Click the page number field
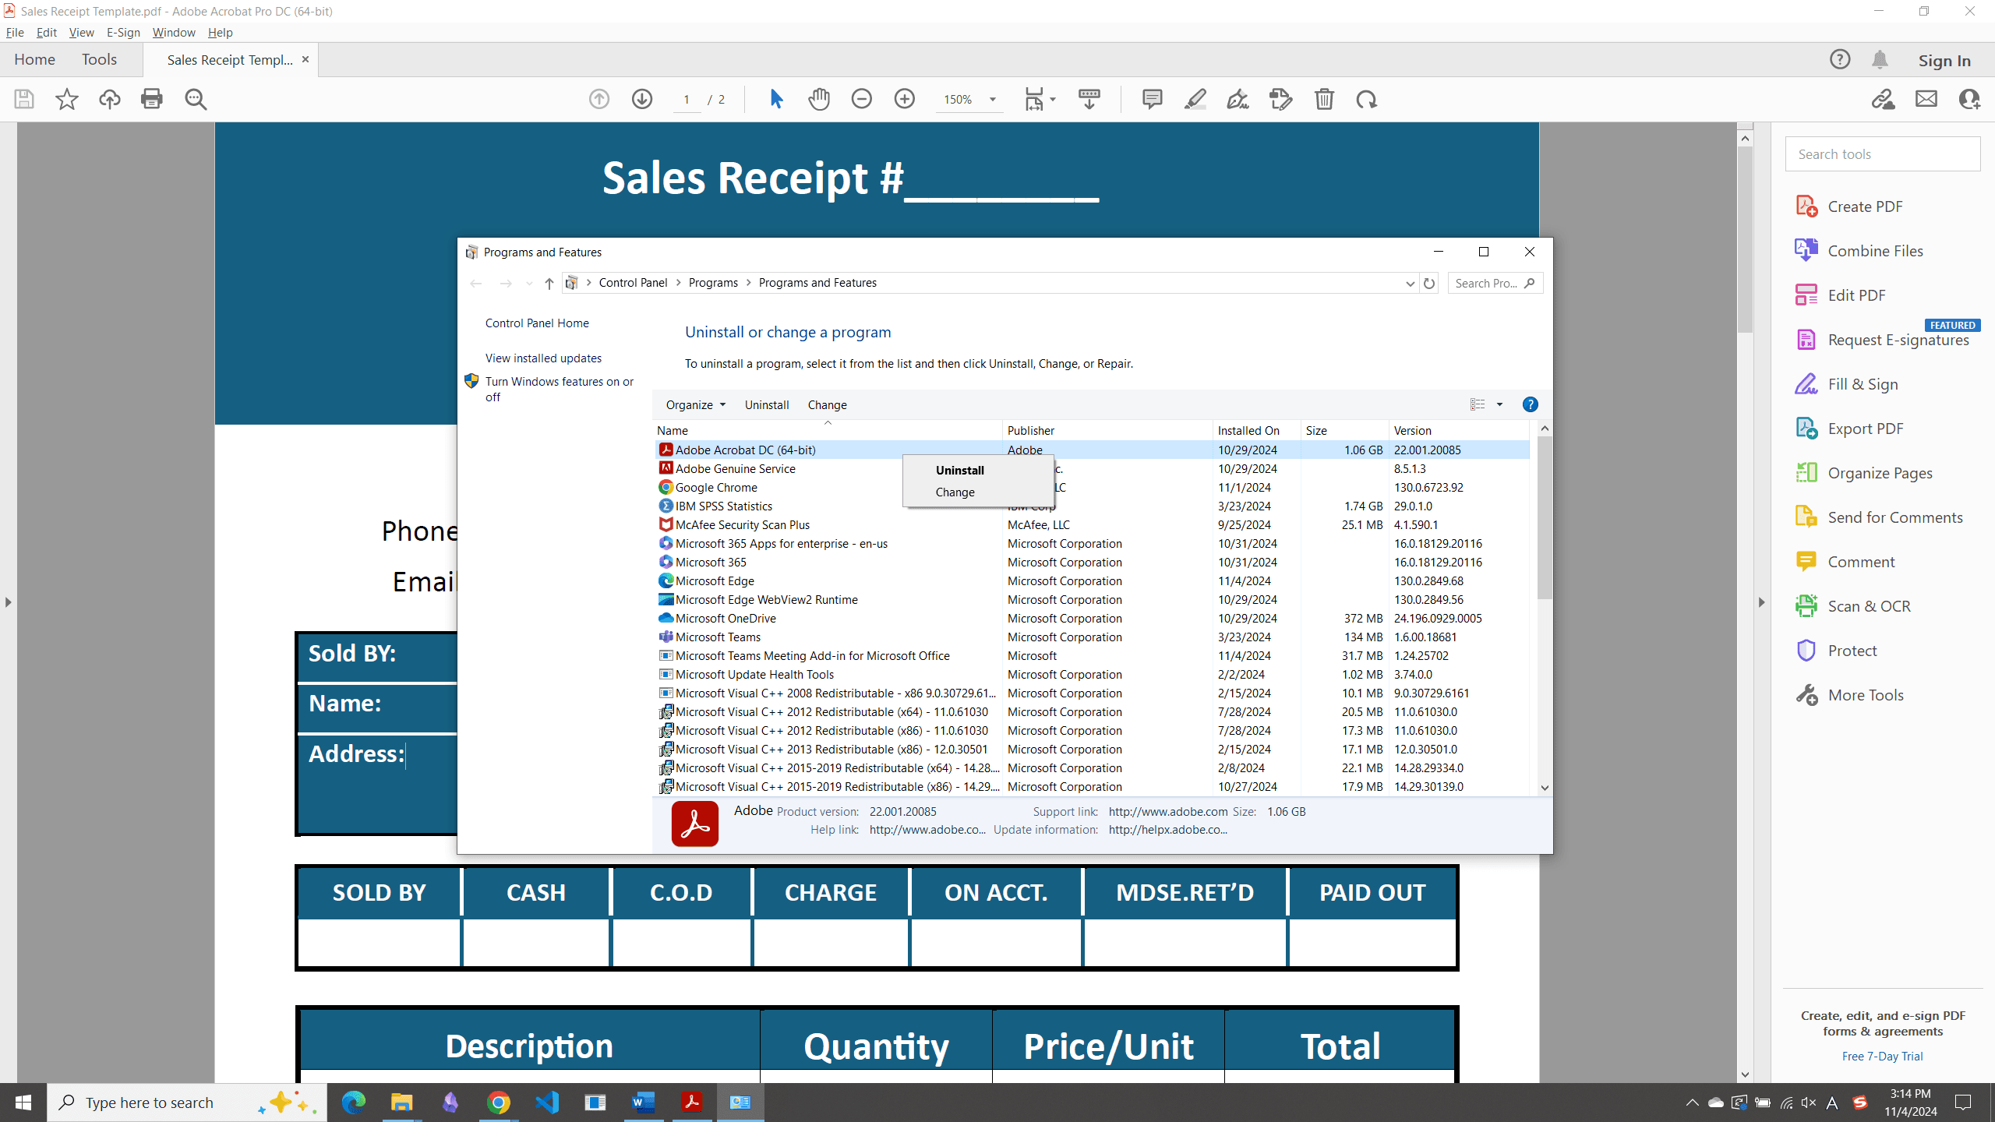Image resolution: width=1995 pixels, height=1122 pixels. click(687, 99)
